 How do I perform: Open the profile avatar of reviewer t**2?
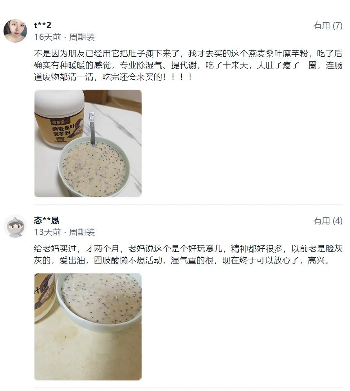[15, 31]
